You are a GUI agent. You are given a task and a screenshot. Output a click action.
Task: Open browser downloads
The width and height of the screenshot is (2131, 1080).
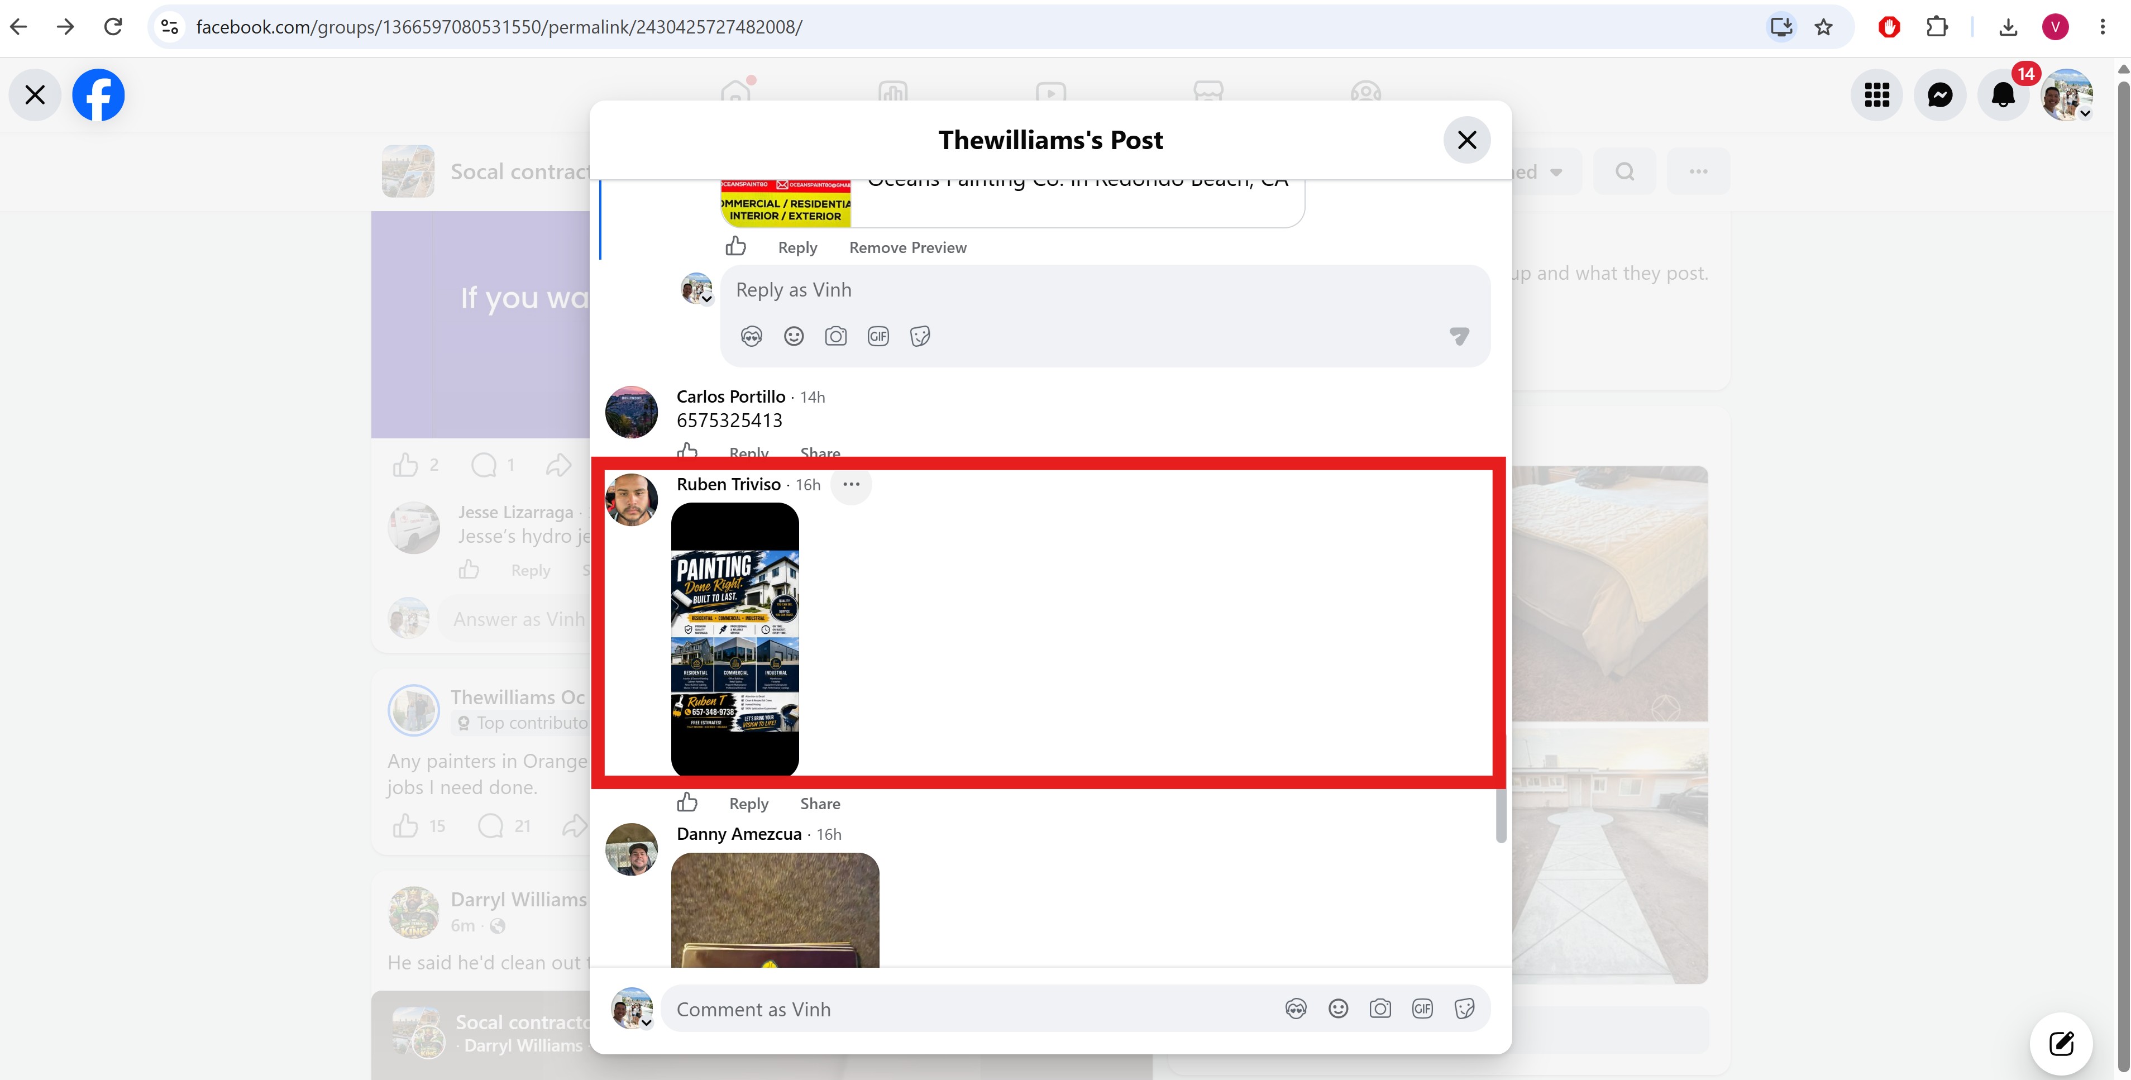point(2008,27)
